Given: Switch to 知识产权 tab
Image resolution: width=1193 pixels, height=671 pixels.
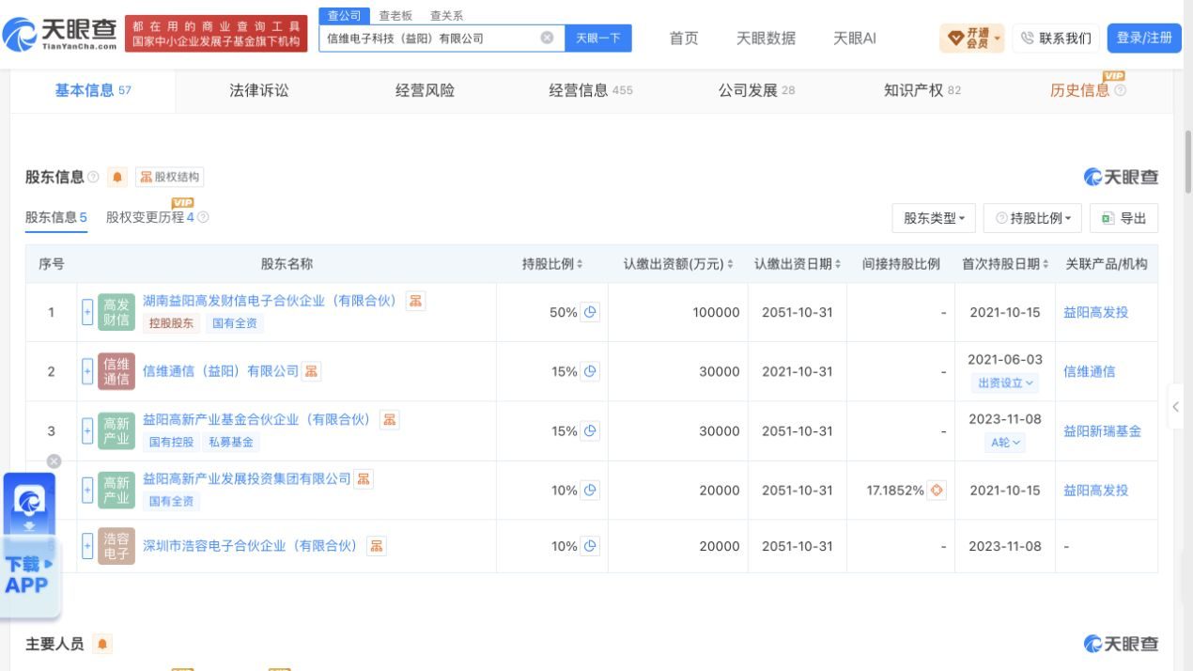Looking at the screenshot, I should [922, 90].
